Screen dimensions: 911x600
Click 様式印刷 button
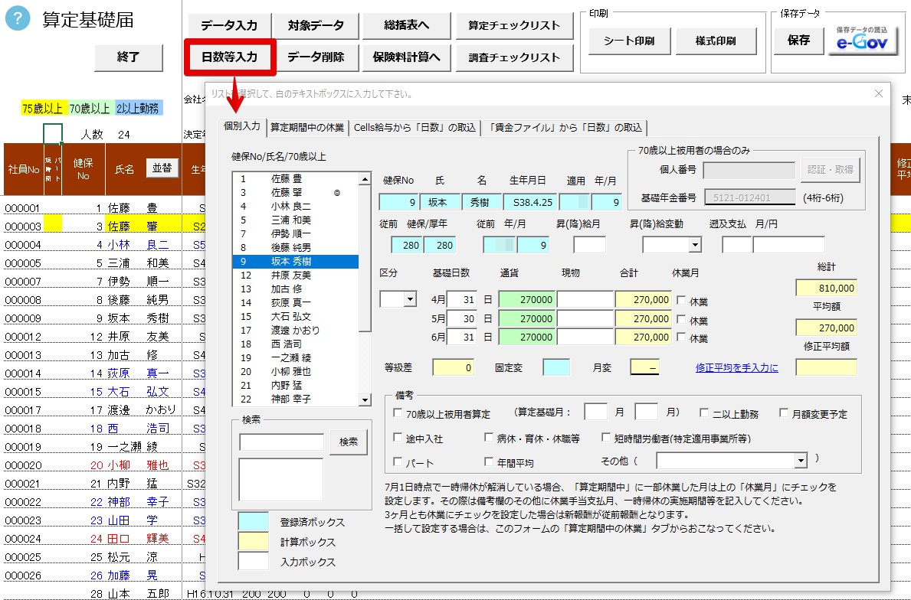(x=716, y=41)
